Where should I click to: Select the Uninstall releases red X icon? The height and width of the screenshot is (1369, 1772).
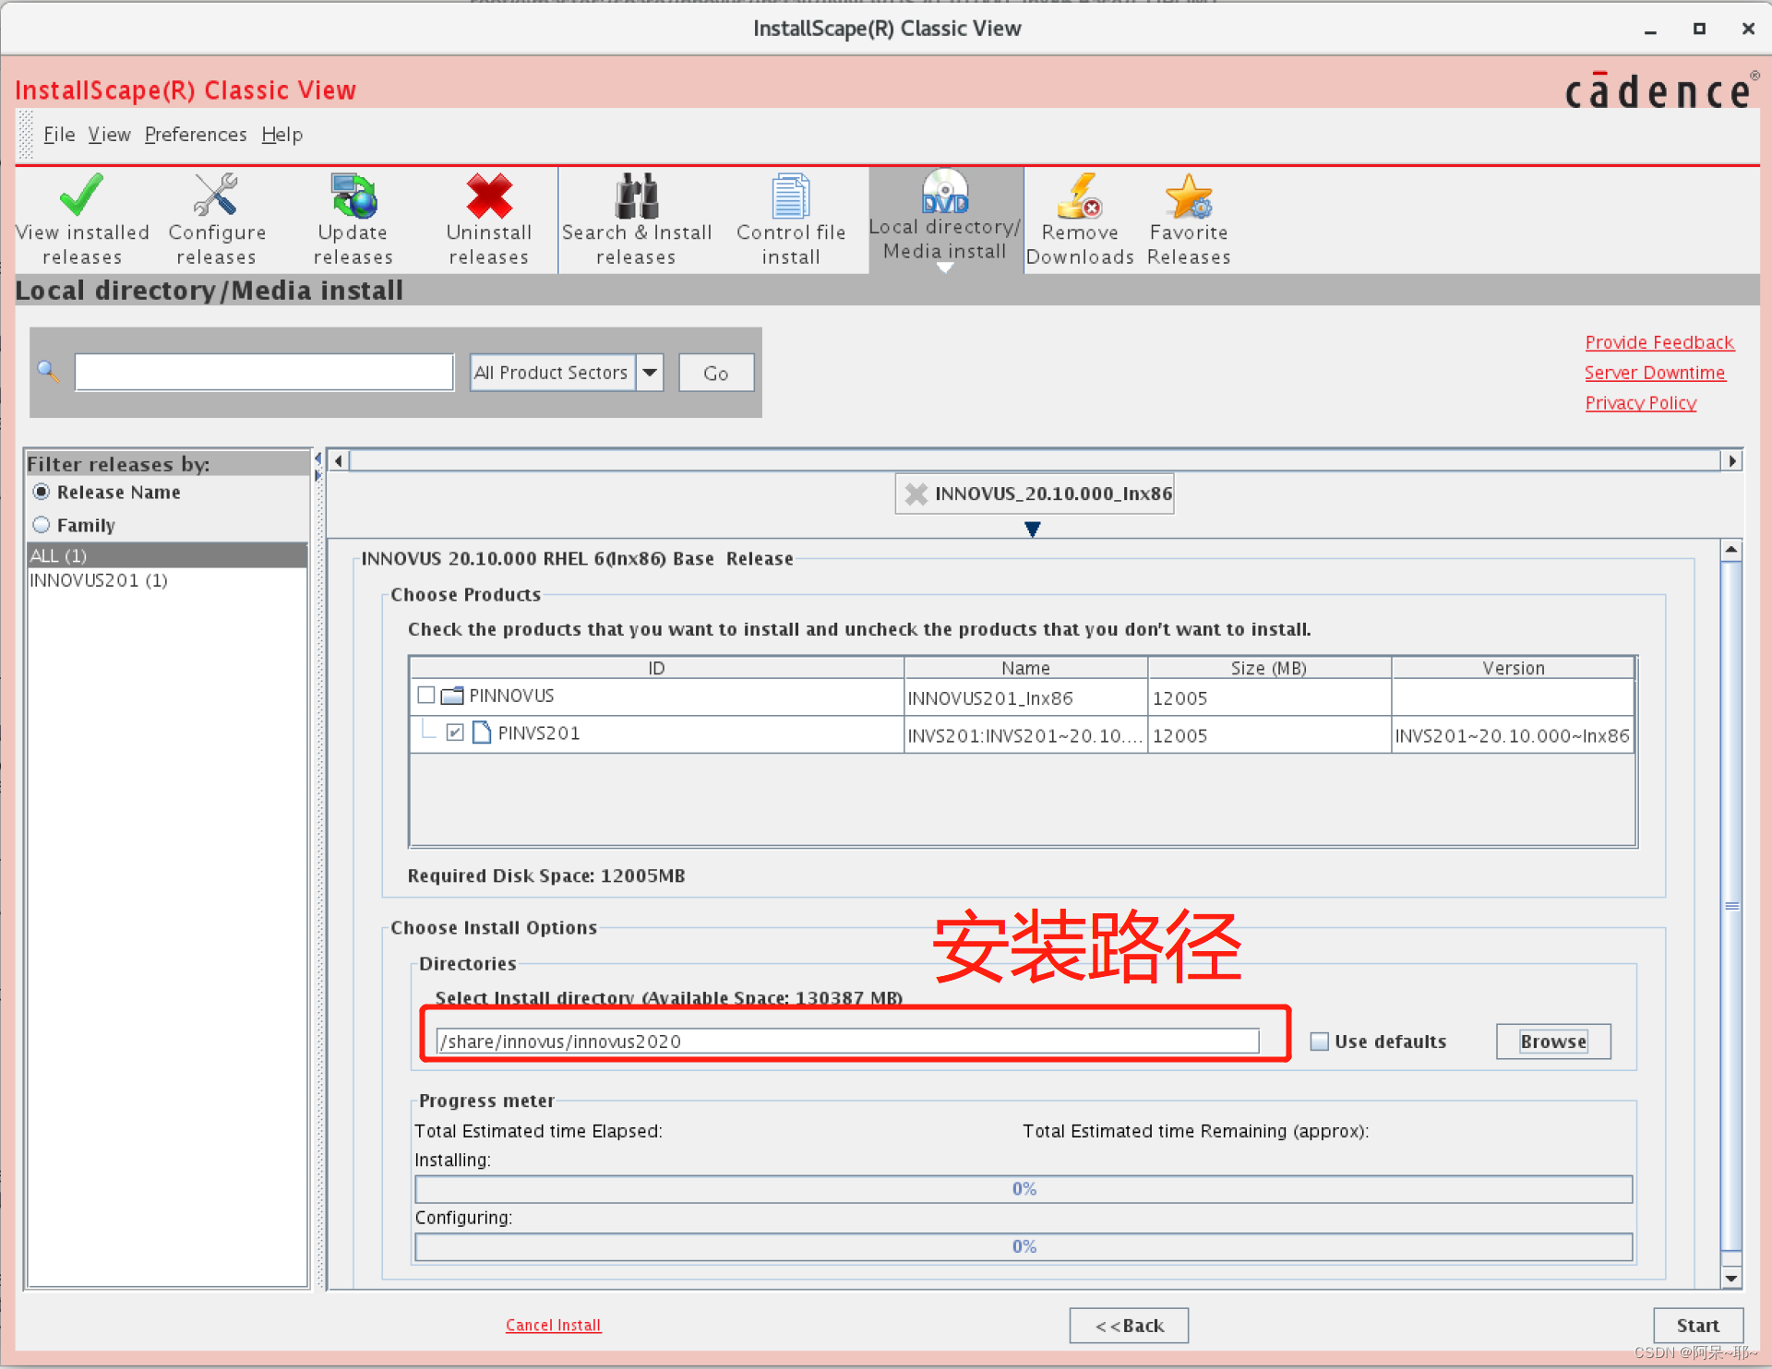click(488, 196)
